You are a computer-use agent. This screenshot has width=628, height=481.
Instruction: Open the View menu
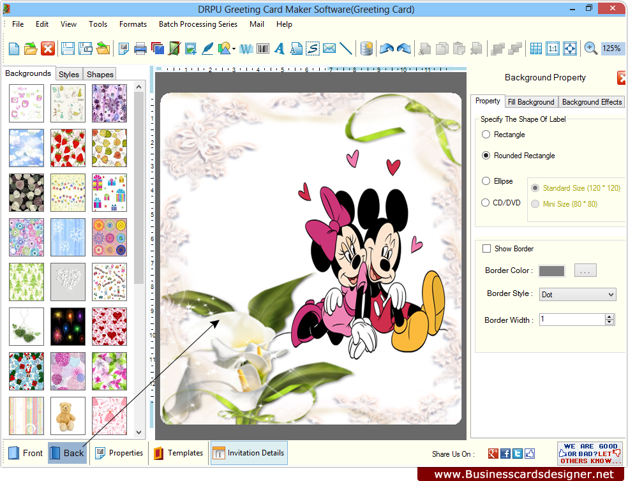[x=68, y=24]
